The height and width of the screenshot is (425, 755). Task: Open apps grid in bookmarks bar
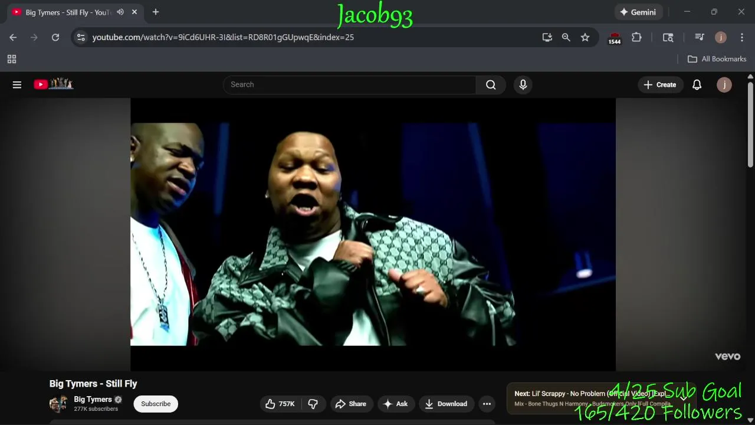[x=12, y=59]
